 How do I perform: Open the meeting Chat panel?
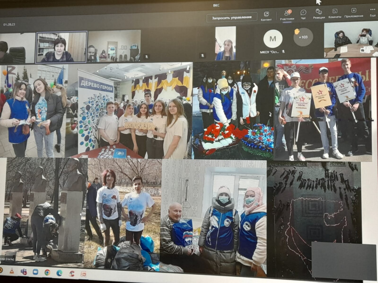click(x=303, y=14)
